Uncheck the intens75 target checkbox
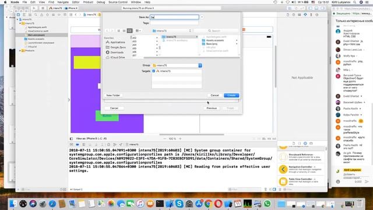Image resolution: width=373 pixels, height=210 pixels. [154, 71]
